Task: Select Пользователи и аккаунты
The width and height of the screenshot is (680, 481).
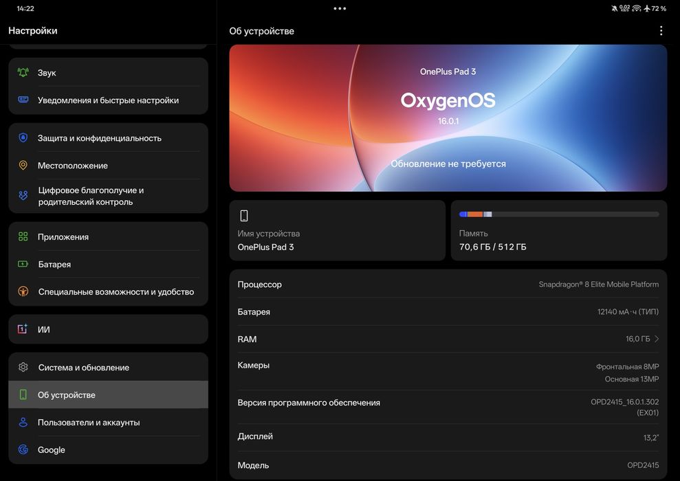Action: 109,422
